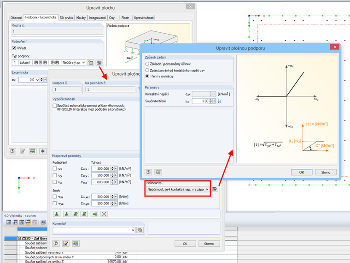This screenshot has height=263, width=350.
Task: Collapse the ZS20 tree node
Action: (x=19, y=239)
